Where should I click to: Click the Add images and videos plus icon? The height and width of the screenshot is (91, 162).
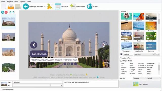(x=26, y=7)
